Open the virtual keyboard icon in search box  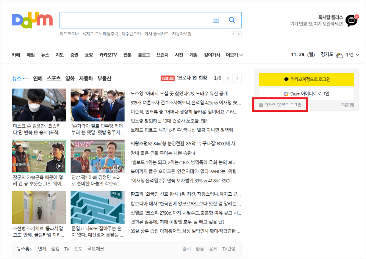216,20
